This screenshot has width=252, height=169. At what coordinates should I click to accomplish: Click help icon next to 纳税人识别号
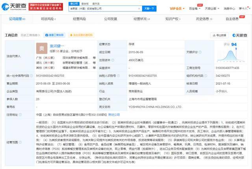(118, 76)
